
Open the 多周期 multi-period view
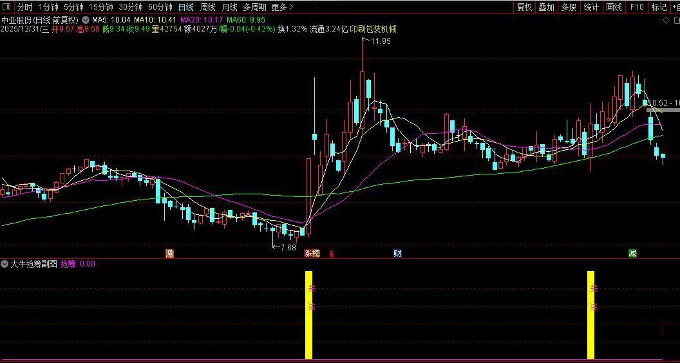(x=254, y=7)
